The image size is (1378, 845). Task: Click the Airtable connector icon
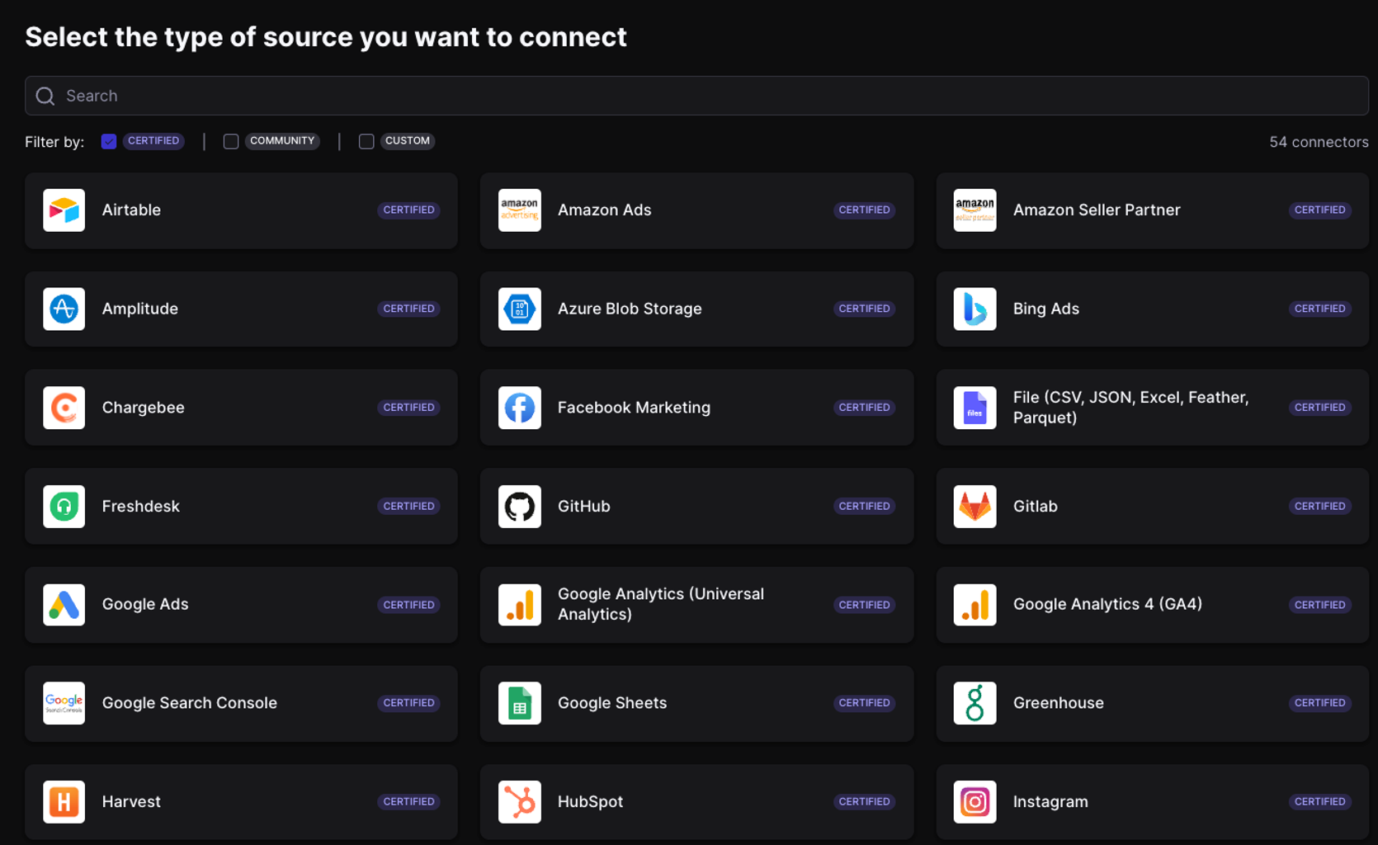coord(64,210)
